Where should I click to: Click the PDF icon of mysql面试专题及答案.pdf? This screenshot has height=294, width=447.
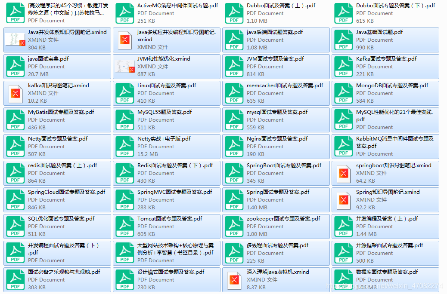tap(234, 120)
